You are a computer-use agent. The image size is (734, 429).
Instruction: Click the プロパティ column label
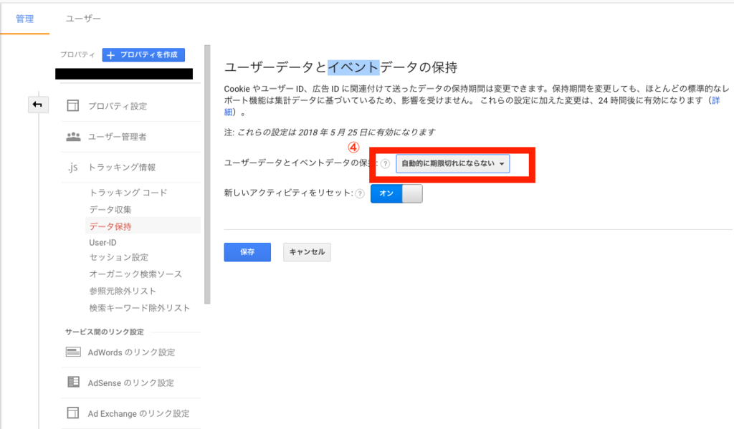tap(77, 54)
